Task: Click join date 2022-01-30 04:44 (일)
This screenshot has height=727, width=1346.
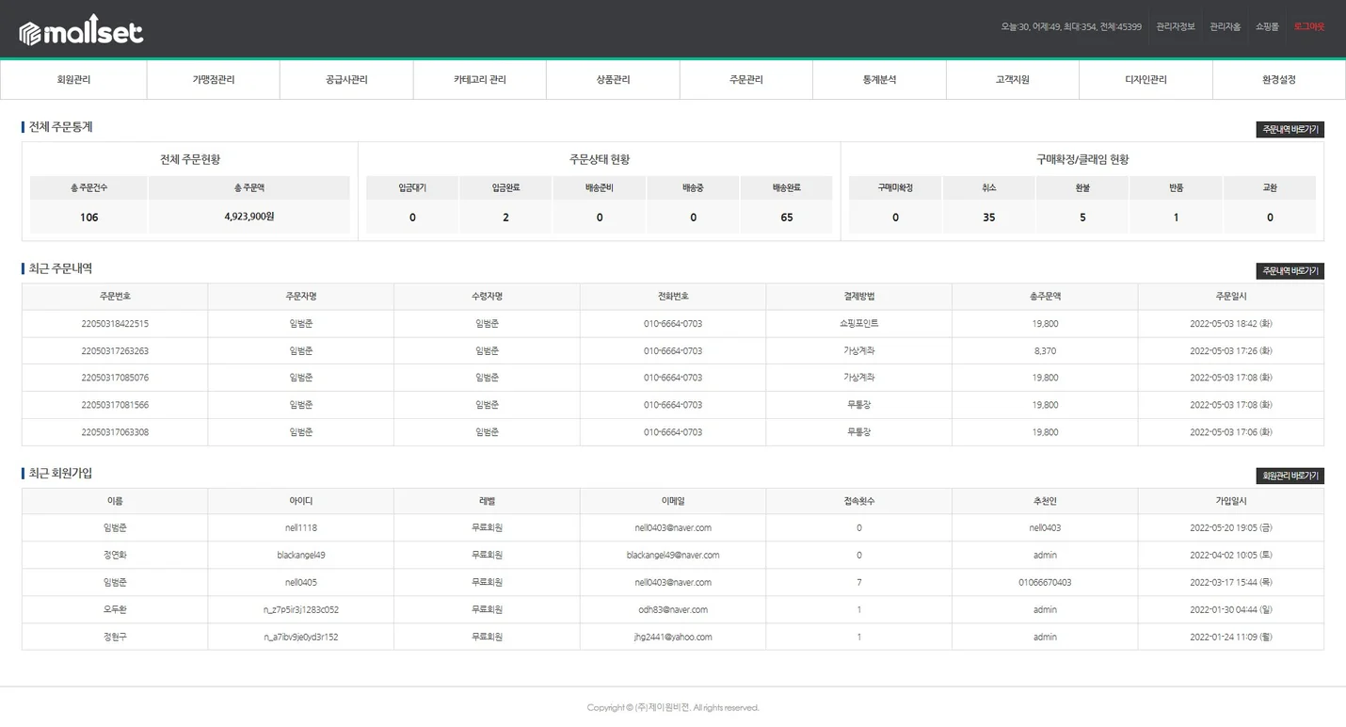Action: [x=1231, y=610]
